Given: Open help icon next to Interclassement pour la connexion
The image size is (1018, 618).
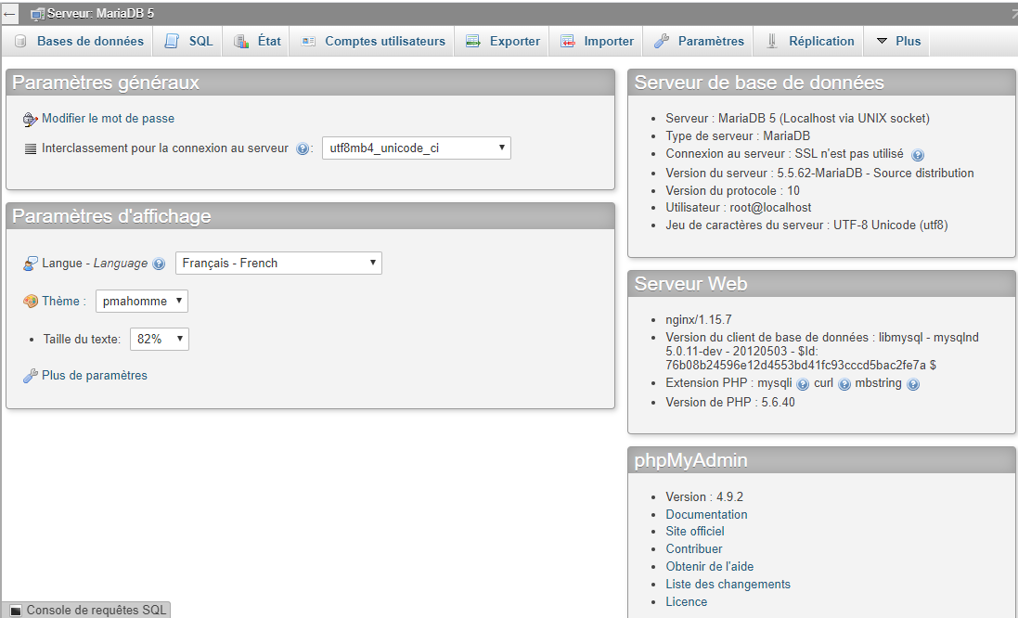Looking at the screenshot, I should pyautogui.click(x=302, y=148).
